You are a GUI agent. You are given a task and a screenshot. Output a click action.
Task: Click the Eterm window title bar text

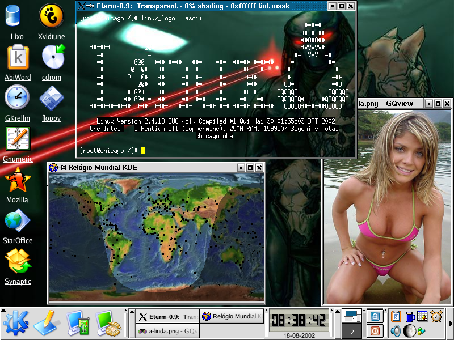click(193, 6)
